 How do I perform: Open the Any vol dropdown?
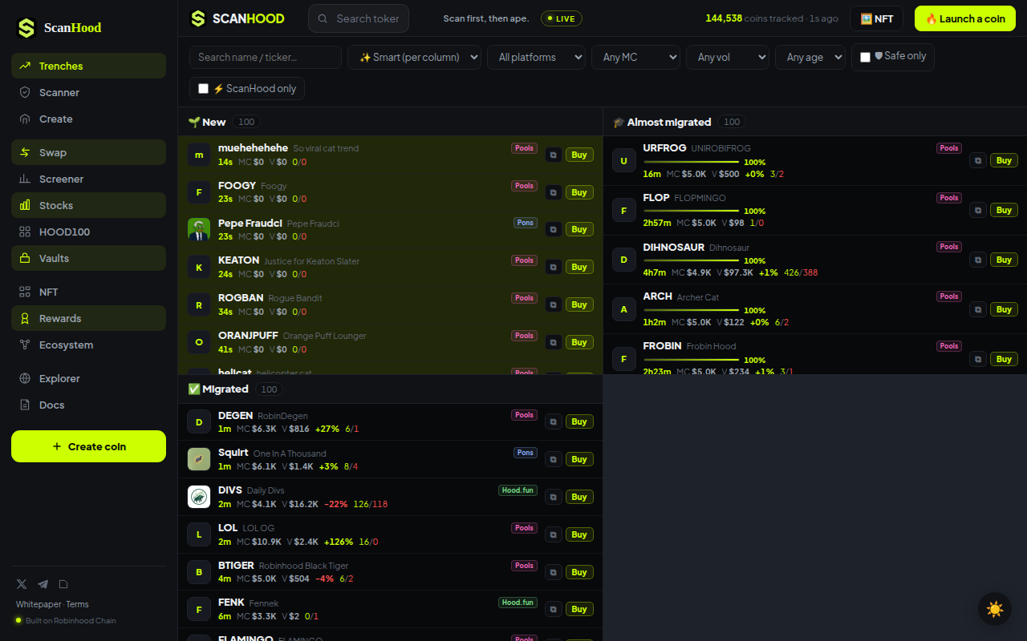727,57
